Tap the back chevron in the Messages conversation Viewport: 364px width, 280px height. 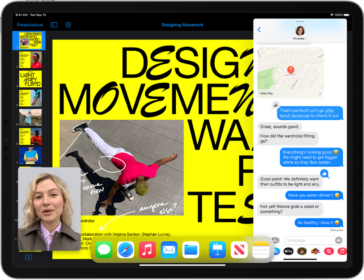coord(260,29)
